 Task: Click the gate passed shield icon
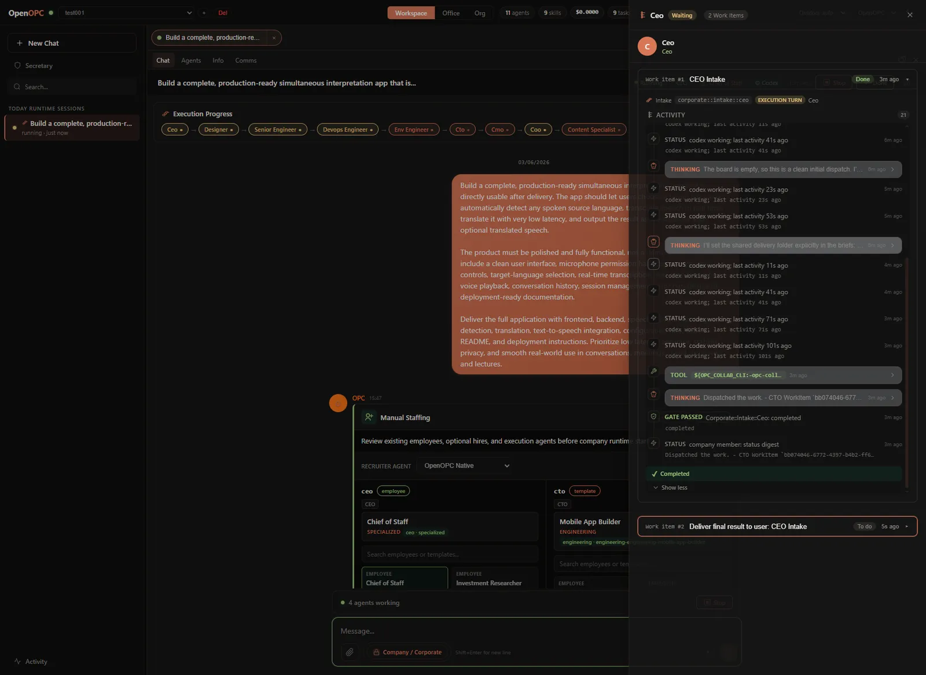[x=653, y=416]
